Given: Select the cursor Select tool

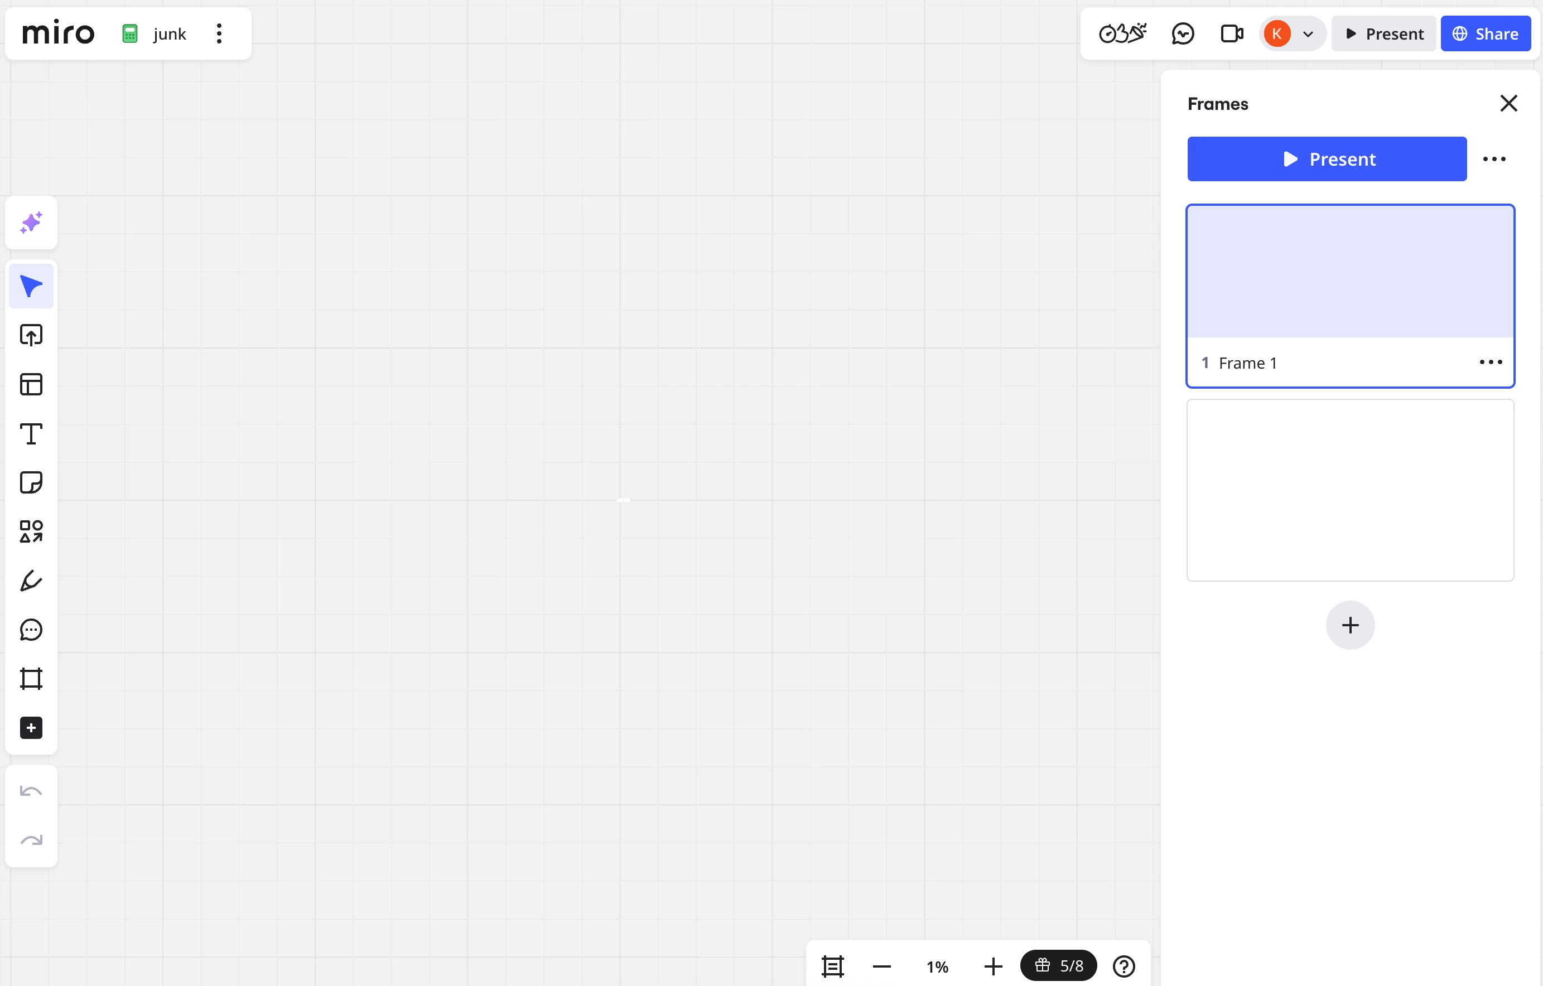Looking at the screenshot, I should coord(31,286).
